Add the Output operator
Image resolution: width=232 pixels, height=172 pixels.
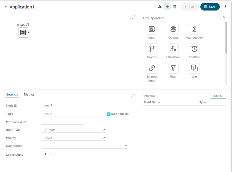coord(173,29)
